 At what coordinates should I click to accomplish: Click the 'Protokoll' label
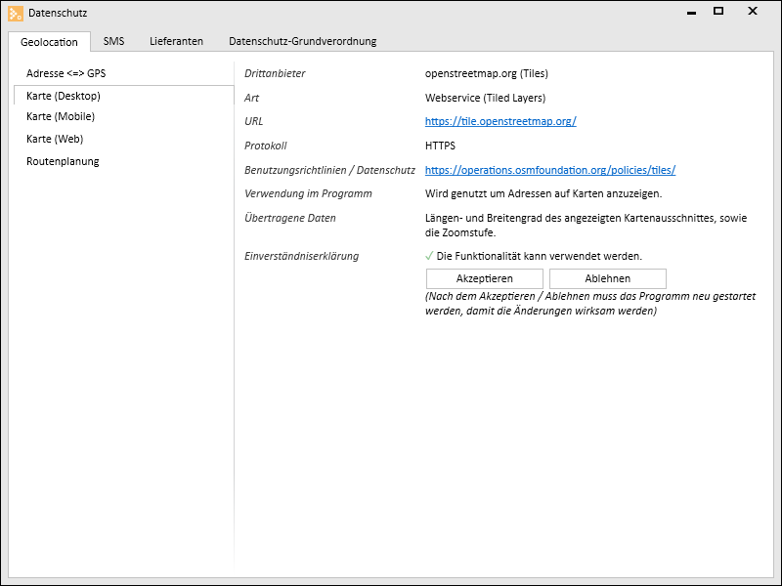(x=265, y=146)
